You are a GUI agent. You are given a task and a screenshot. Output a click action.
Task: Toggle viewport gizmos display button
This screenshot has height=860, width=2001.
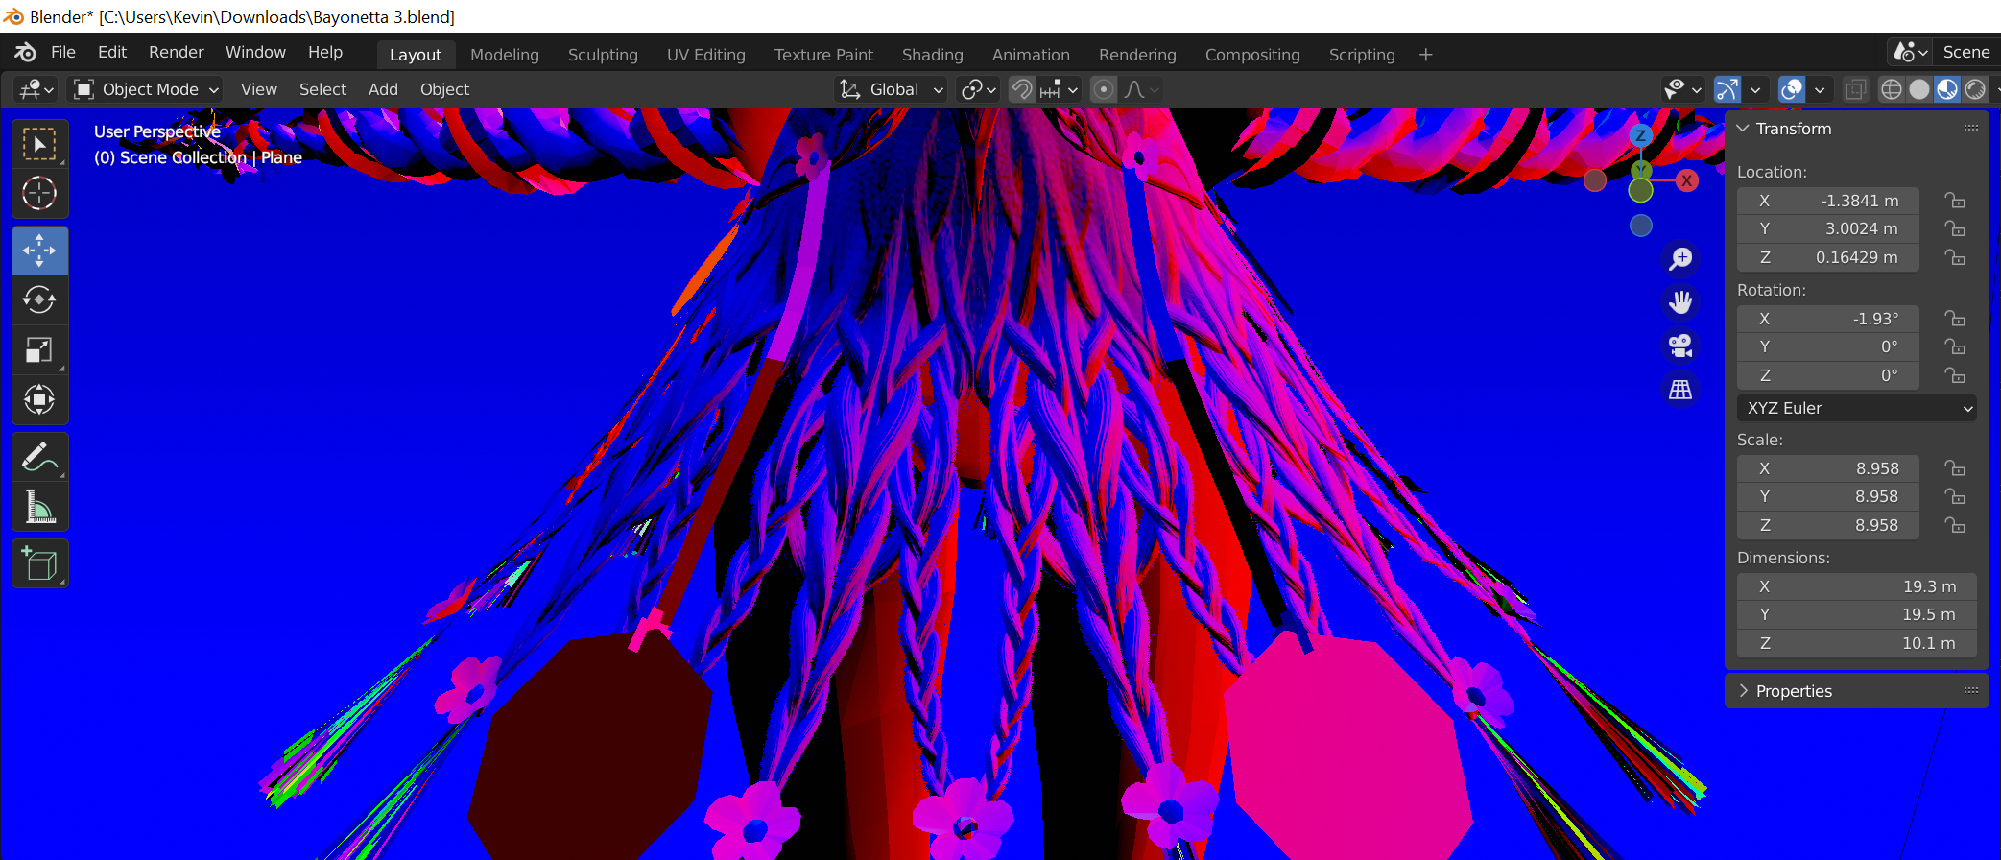click(x=1727, y=89)
